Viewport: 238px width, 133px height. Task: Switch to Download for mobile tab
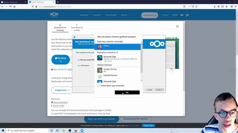pyautogui.click(x=77, y=28)
